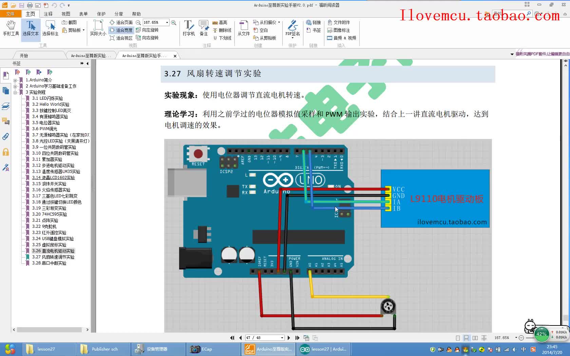Switch to the Comment (注释) ribbon tab
The image size is (570, 356).
(x=48, y=14)
